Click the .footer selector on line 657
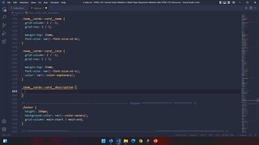259x145 pixels. pyautogui.click(x=28, y=108)
